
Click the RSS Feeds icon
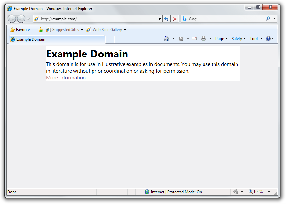(181, 39)
